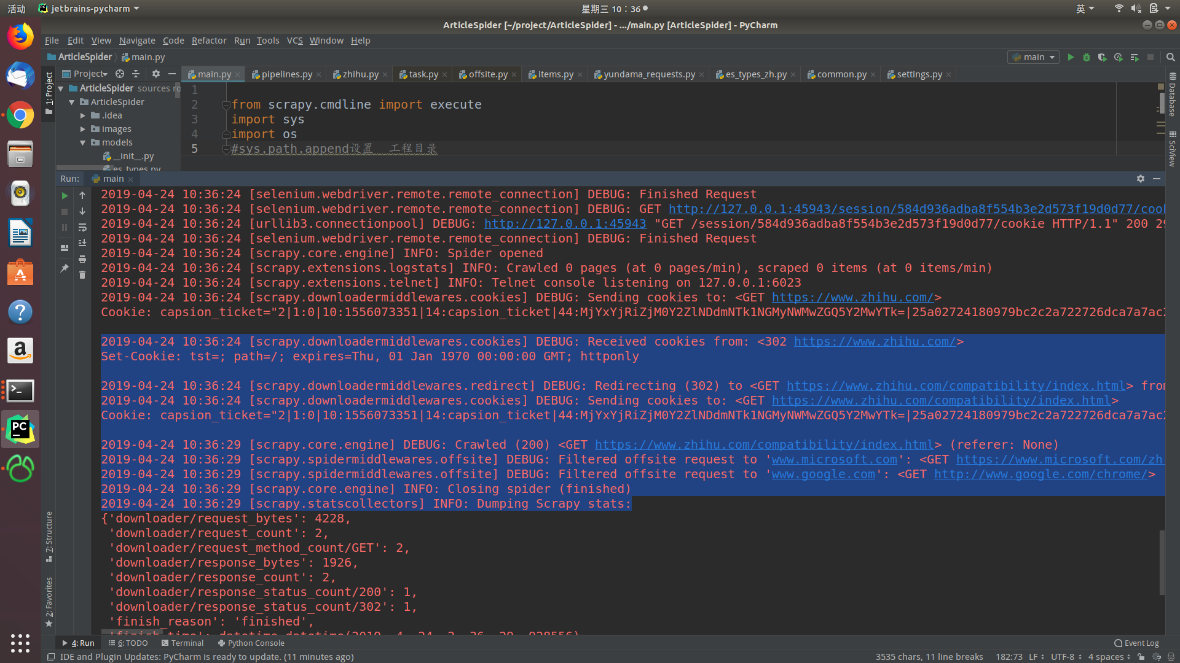Screen dimensions: 1180x663
Task: Toggle soft-wrap in console output
Action: (82, 227)
